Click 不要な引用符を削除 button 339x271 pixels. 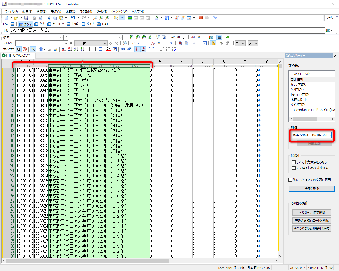311,212
